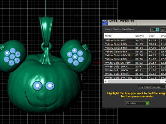The image size is (166, 124).
Task: Click the 50.02 grams value
Action: [x=139, y=40]
